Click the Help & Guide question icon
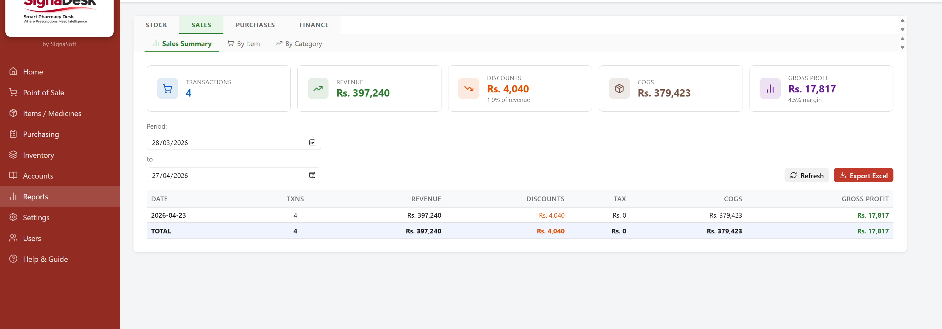The width and height of the screenshot is (942, 329). [14, 259]
